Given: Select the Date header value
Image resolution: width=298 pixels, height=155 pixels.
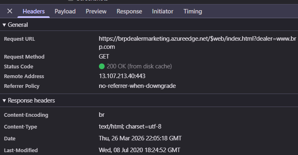Looking at the screenshot, I should coord(140,138).
